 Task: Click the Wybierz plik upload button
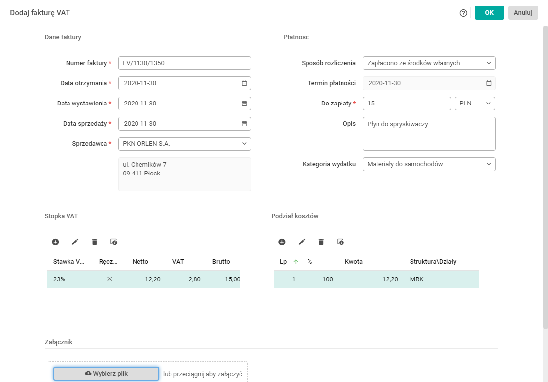pyautogui.click(x=106, y=373)
